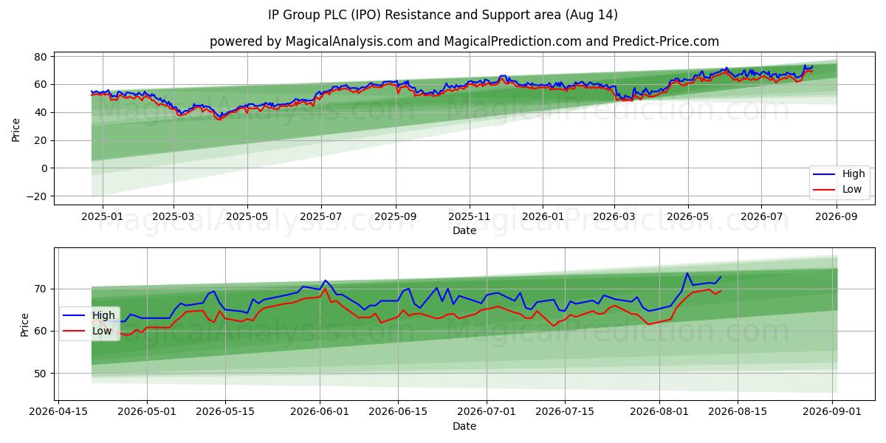
Task: Click the '2026-09' x-axis label in the top chart
Action: click(x=837, y=216)
